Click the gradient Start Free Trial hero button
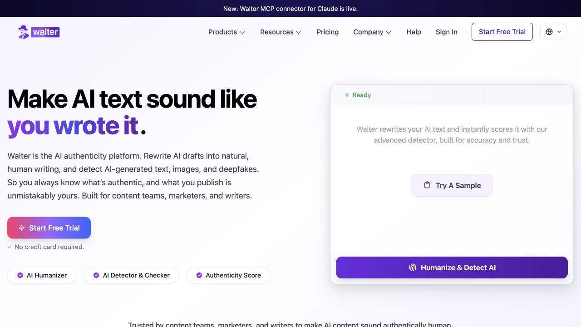Screen dimensions: 581x327 49,228
